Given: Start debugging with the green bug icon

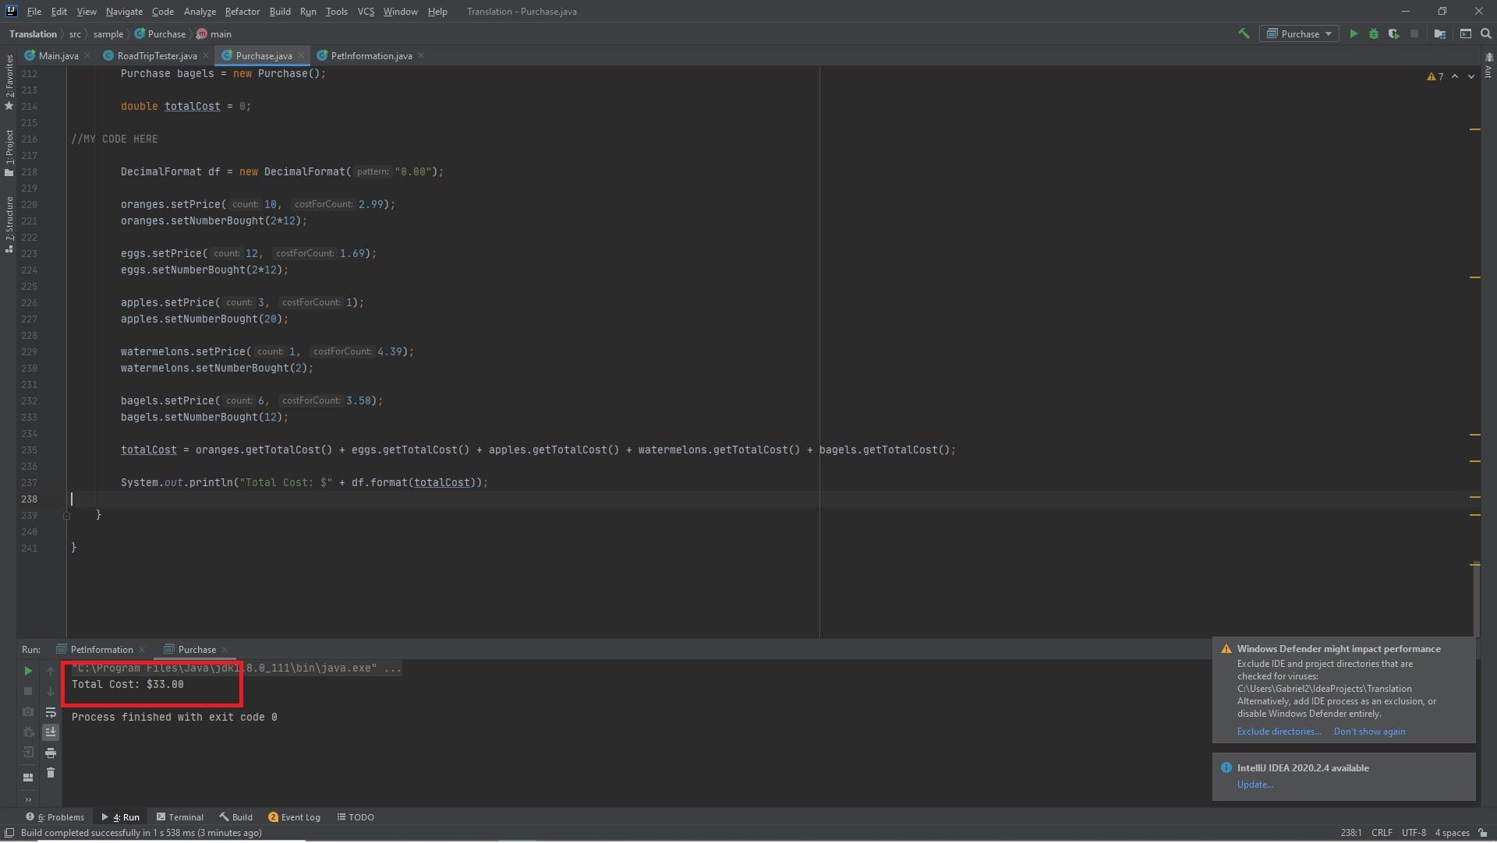Looking at the screenshot, I should 1374,34.
